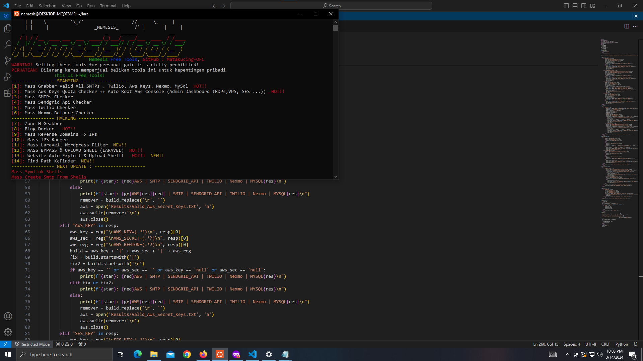This screenshot has height=361, width=643.
Task: Open the Explorer view in activity bar
Action: click(8, 29)
